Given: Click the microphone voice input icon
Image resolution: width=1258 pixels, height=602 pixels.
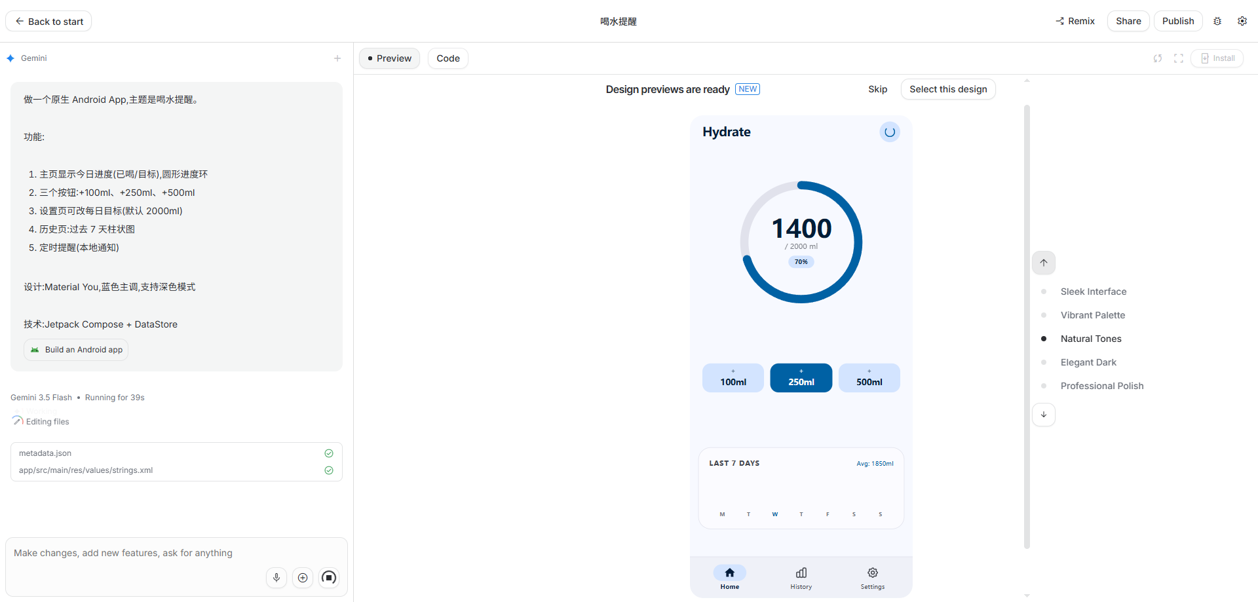Looking at the screenshot, I should click(x=276, y=577).
